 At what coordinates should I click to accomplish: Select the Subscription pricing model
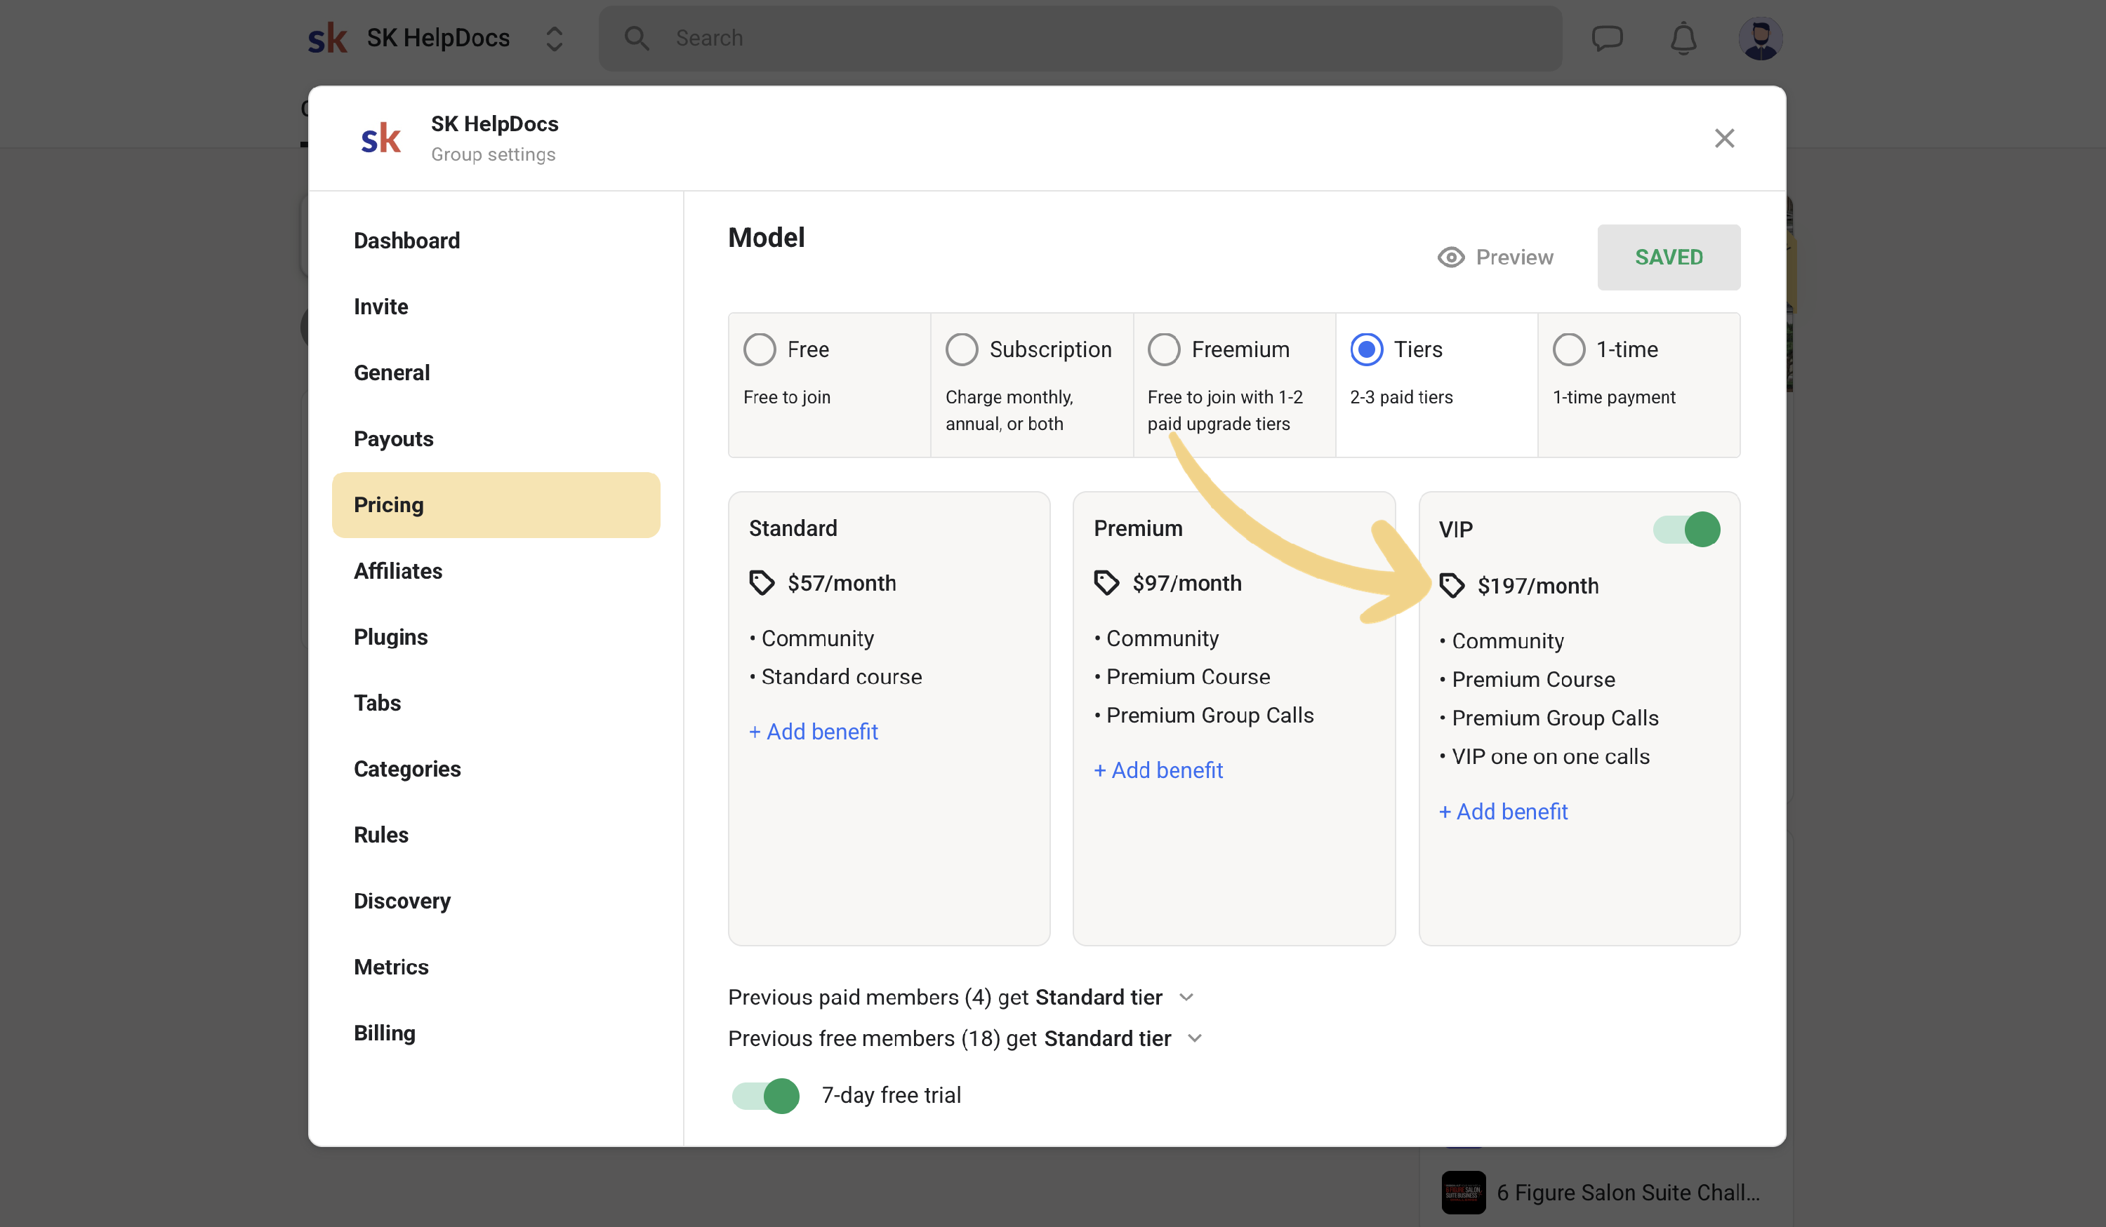[962, 349]
